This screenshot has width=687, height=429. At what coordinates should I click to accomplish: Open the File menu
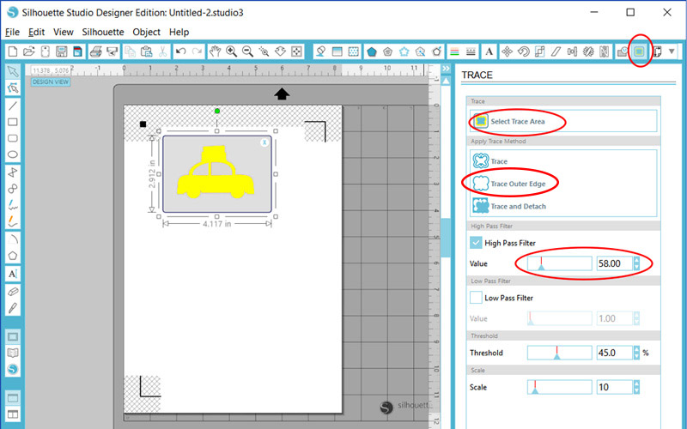coord(12,32)
